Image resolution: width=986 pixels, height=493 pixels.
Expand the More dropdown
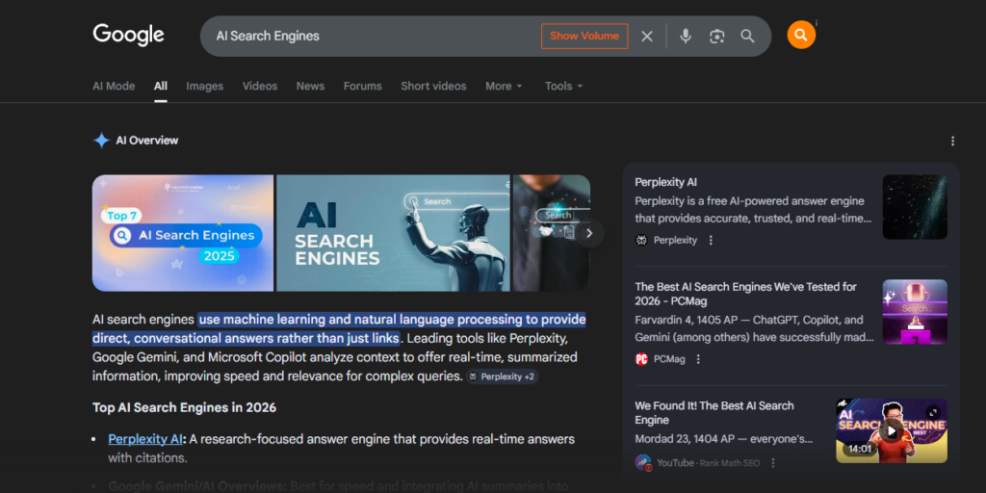coord(504,86)
